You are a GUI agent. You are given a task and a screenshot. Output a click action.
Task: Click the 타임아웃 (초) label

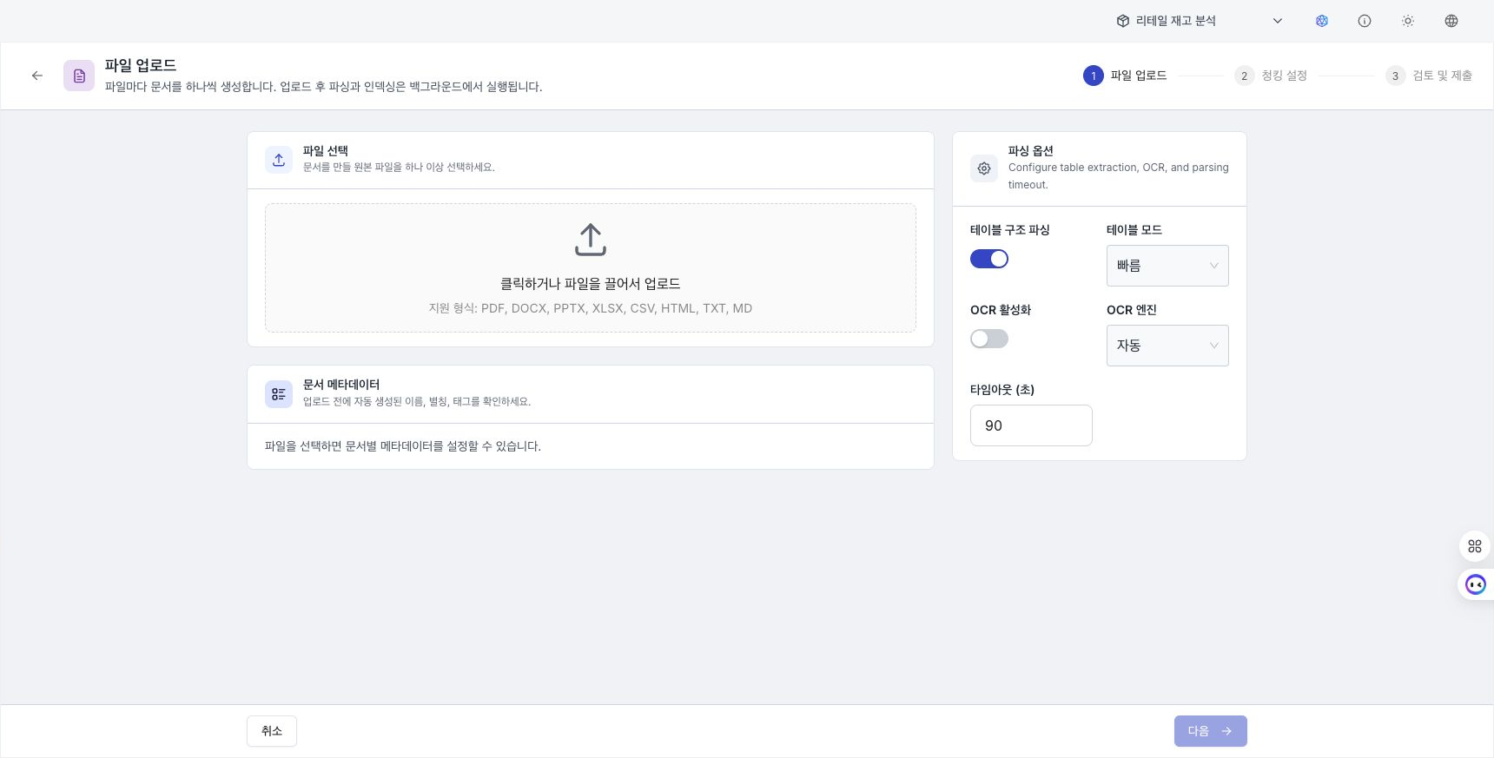(x=1002, y=390)
